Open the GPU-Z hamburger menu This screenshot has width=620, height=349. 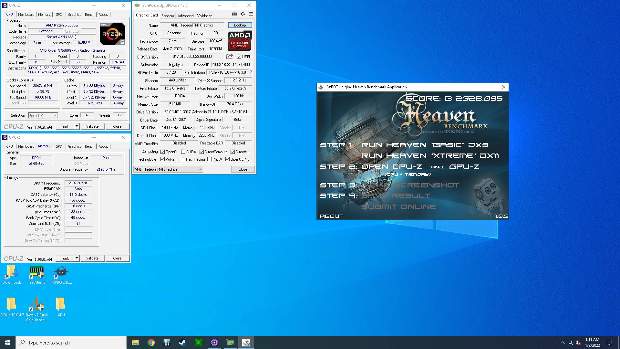(x=251, y=14)
